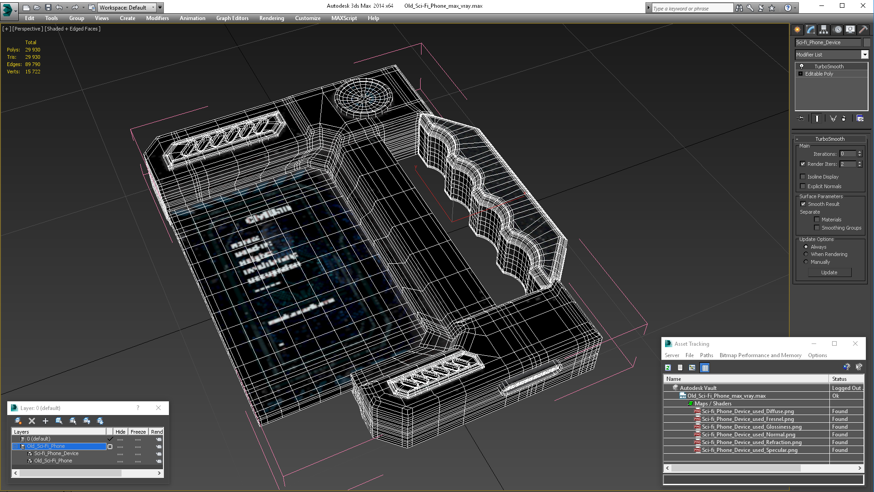874x492 pixels.
Task: Click Create New Layer icon
Action: [x=18, y=421]
